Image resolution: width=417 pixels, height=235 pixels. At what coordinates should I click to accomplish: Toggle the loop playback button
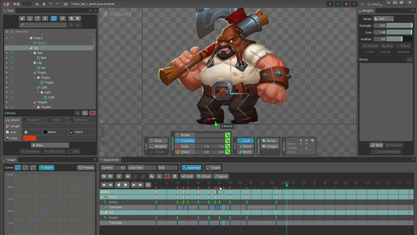coord(148,185)
